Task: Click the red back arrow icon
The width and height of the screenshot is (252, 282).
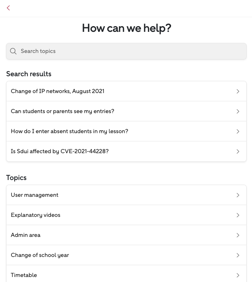Action: [8, 8]
